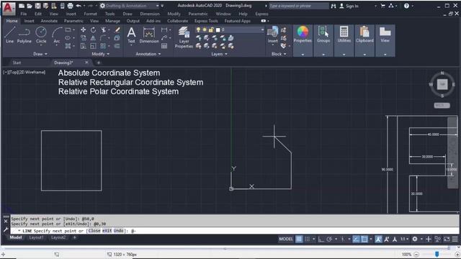Select the Circle tool

41,35
